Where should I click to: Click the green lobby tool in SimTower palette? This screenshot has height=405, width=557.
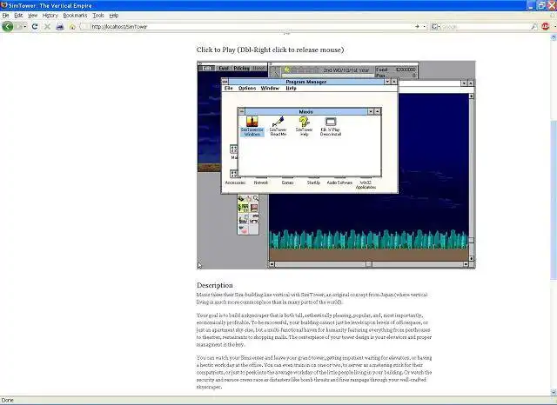pyautogui.click(x=243, y=208)
